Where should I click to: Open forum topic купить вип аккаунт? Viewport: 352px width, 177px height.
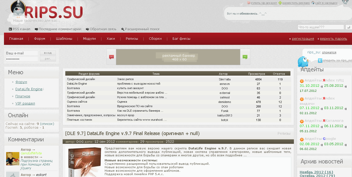pyautogui.click(x=130, y=88)
